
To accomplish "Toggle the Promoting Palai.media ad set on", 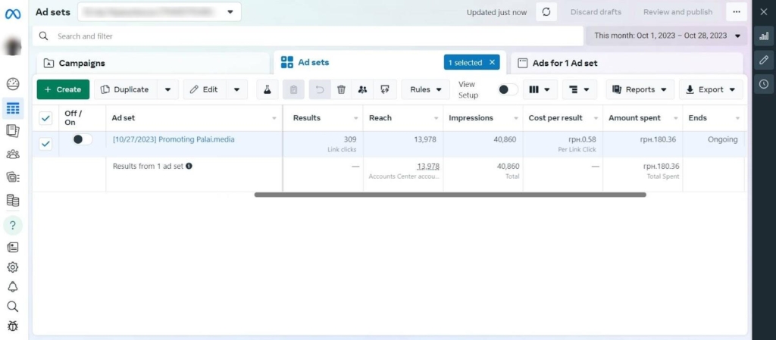I will tap(82, 139).
